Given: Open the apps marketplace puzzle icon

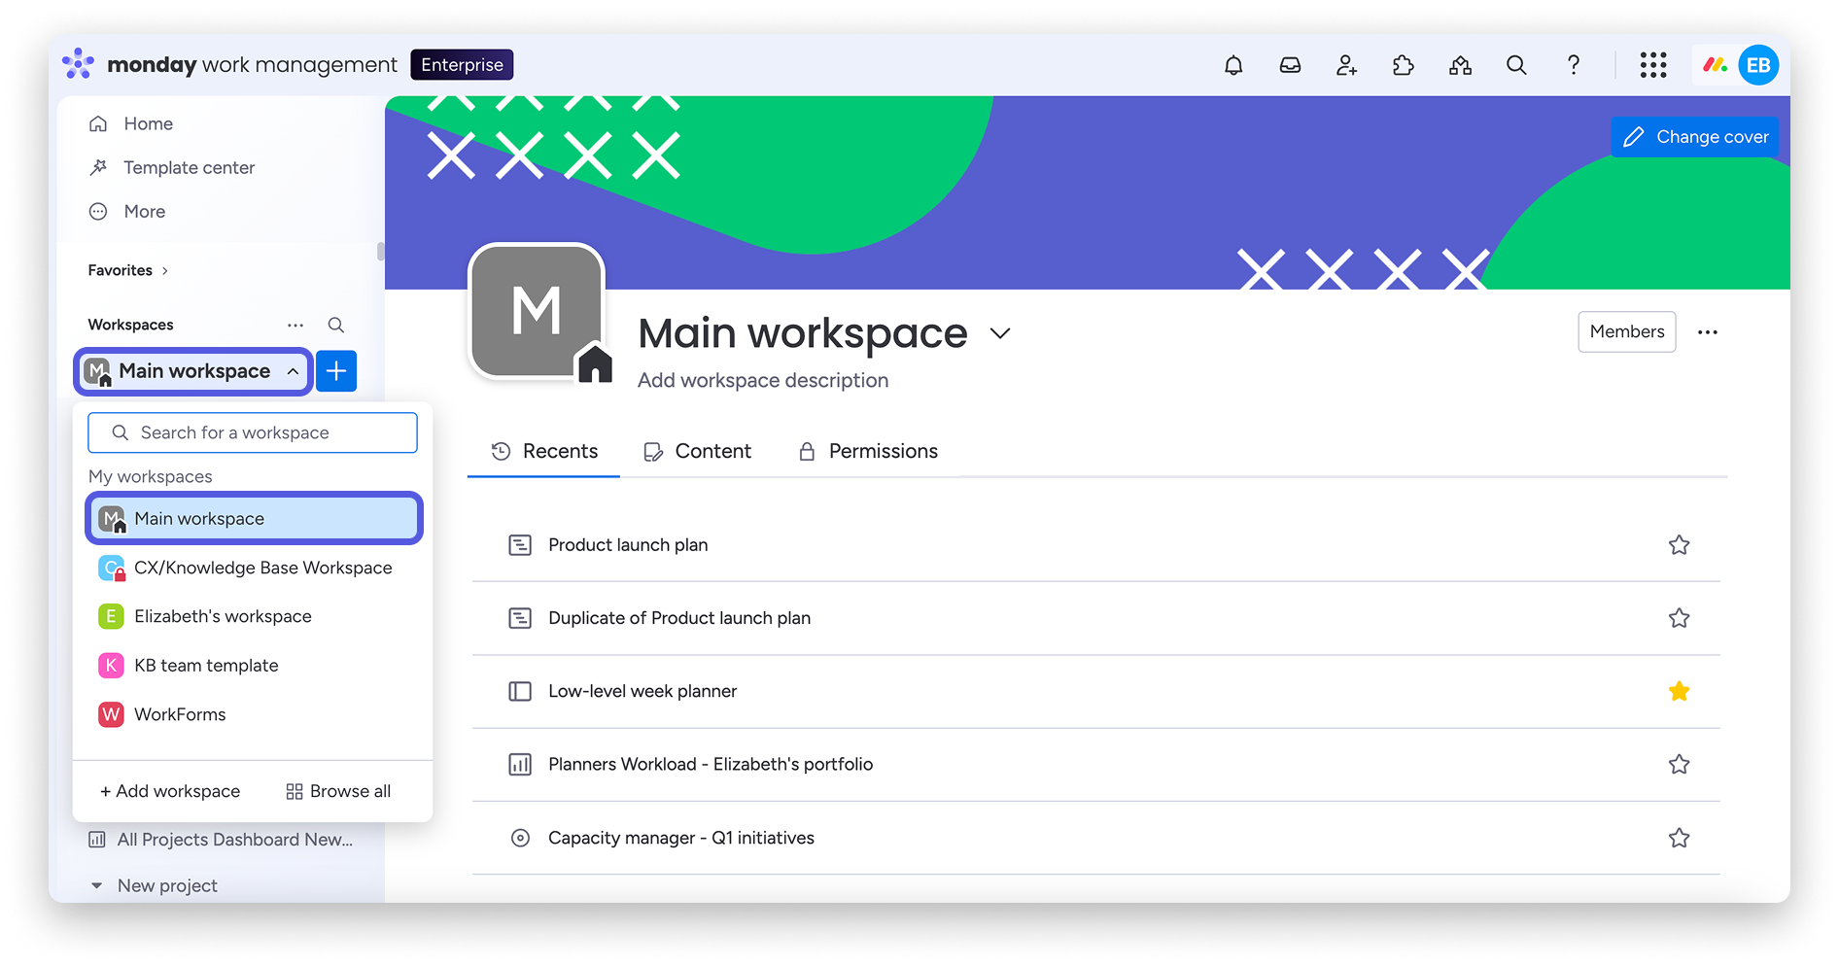Looking at the screenshot, I should (x=1403, y=64).
